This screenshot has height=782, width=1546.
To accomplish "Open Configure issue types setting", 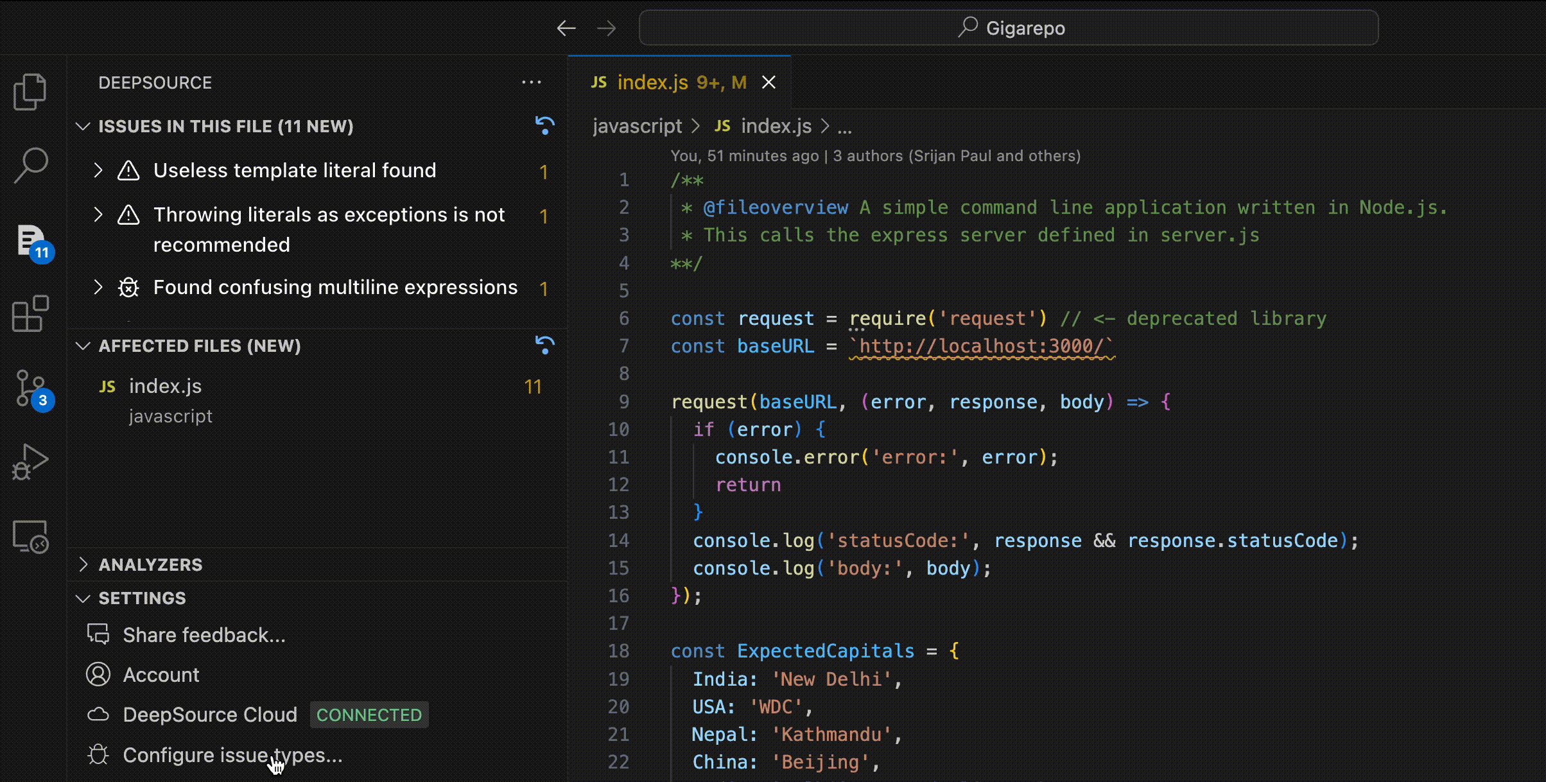I will coord(232,755).
